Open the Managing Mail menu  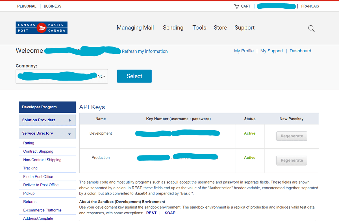point(135,28)
